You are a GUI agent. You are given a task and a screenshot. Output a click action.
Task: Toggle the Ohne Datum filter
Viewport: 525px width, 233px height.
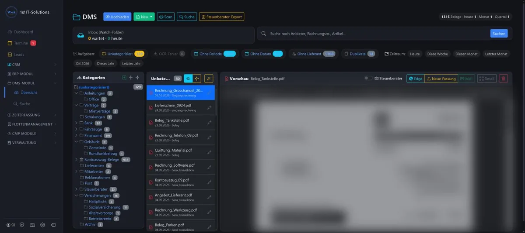pos(263,54)
